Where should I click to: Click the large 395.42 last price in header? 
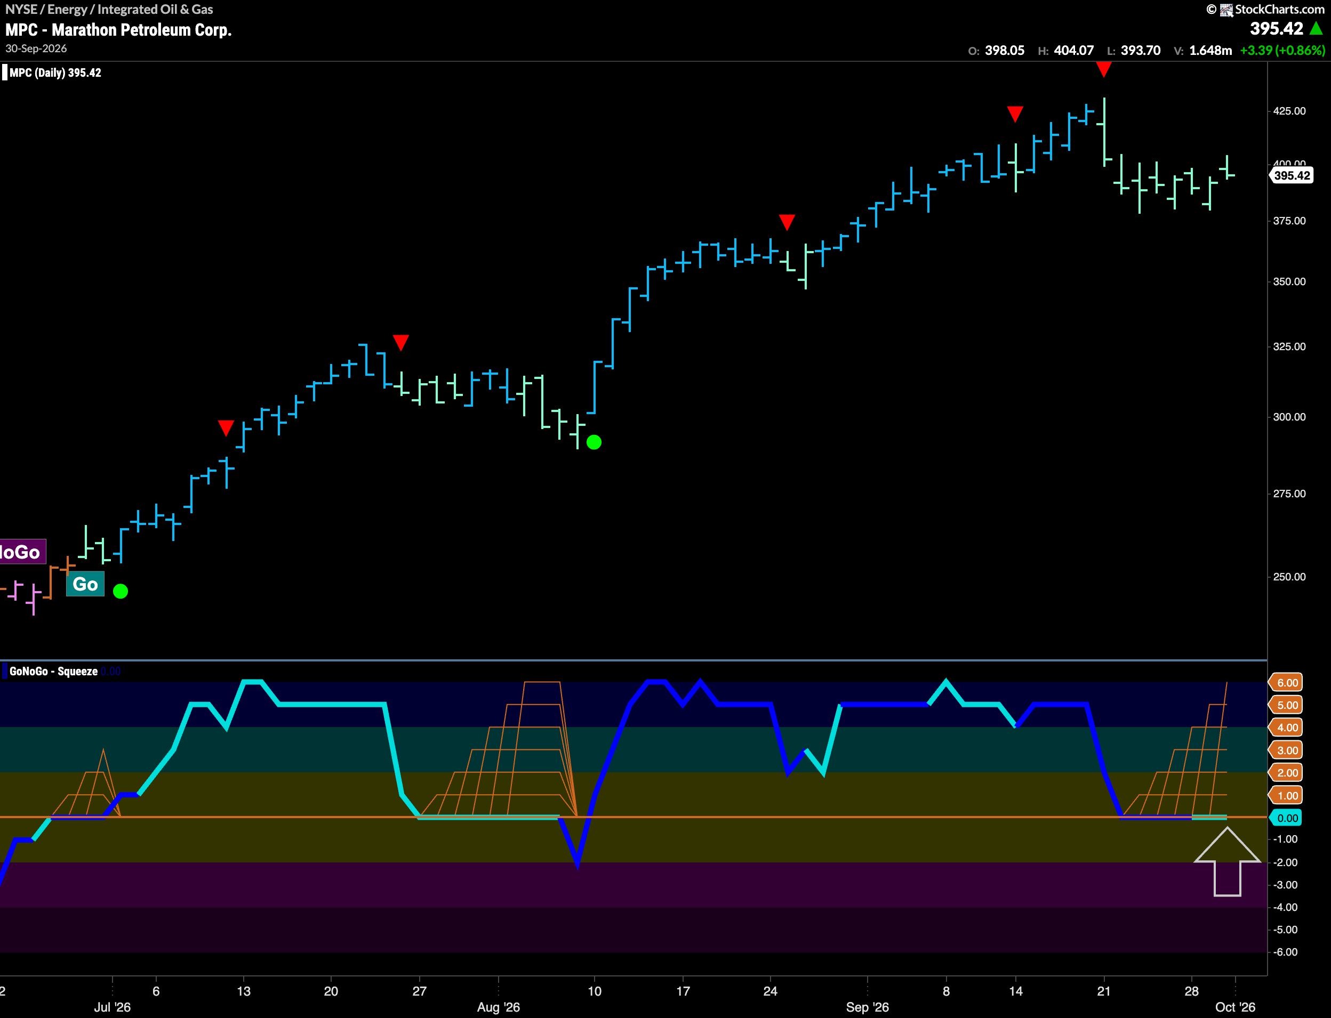tap(1277, 28)
